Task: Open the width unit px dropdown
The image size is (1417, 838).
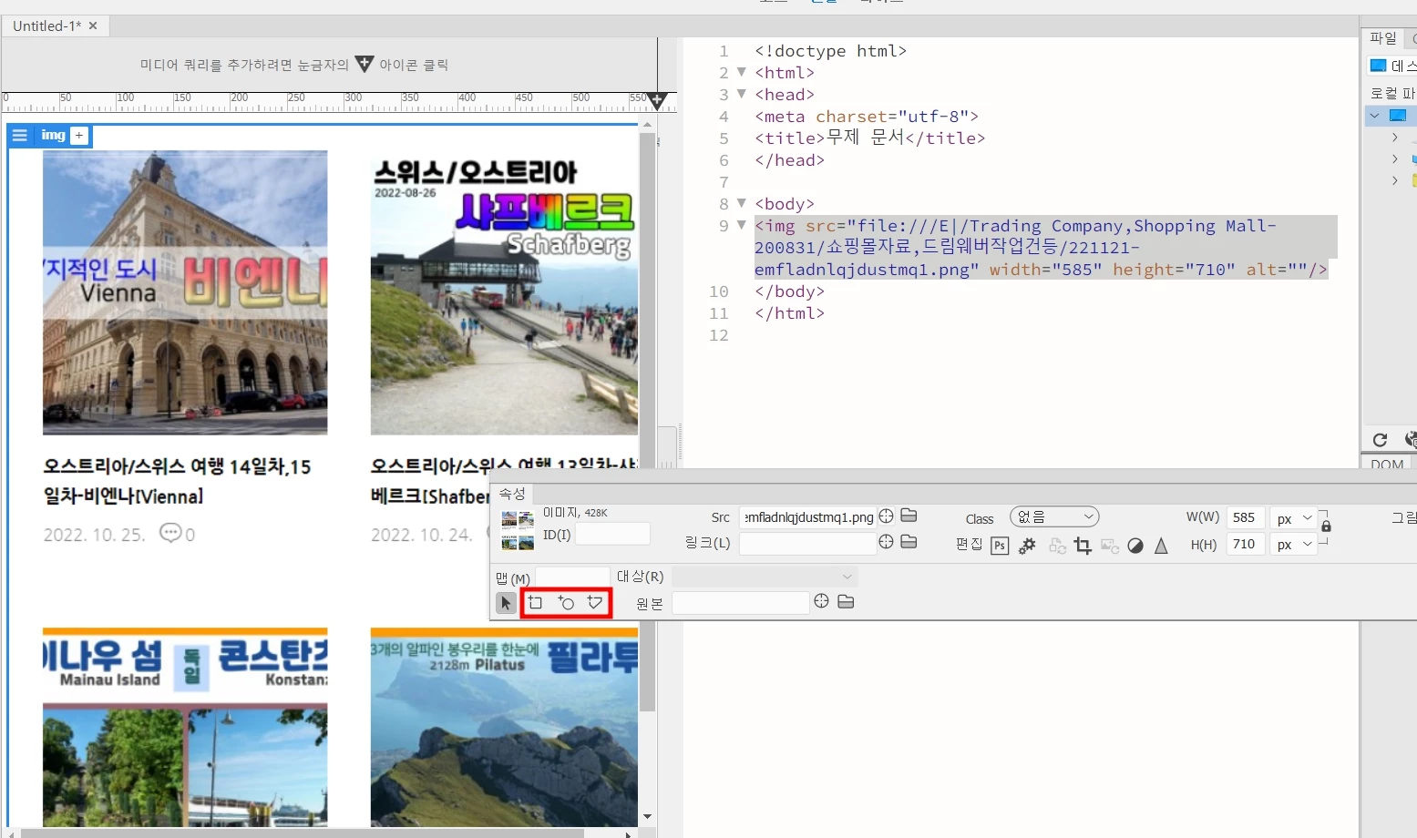Action: click(x=1294, y=518)
